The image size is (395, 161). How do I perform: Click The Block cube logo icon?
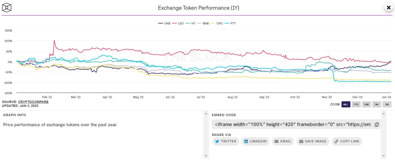click(7, 7)
